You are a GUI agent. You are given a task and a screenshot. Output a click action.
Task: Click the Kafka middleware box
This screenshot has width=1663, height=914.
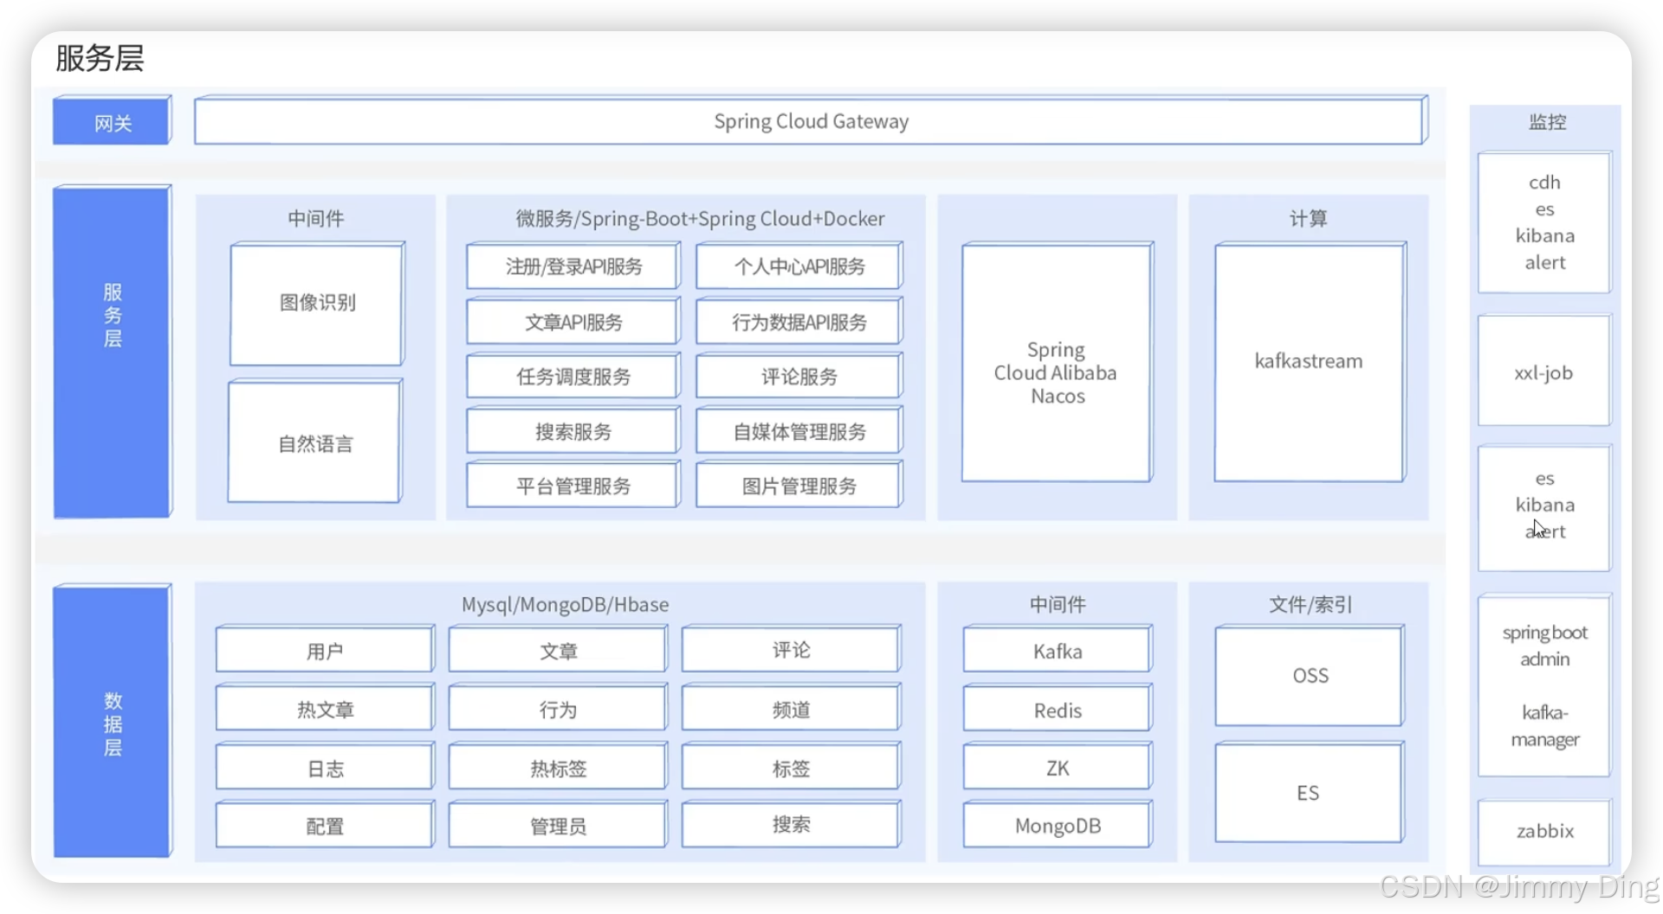tap(1057, 649)
